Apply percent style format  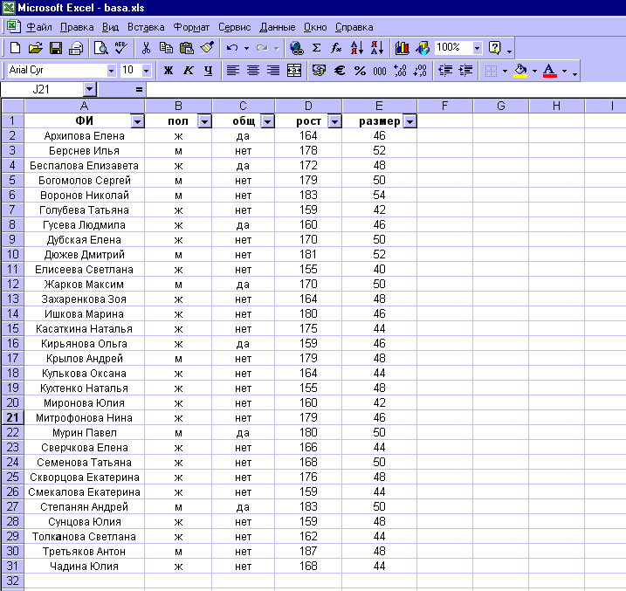point(360,71)
